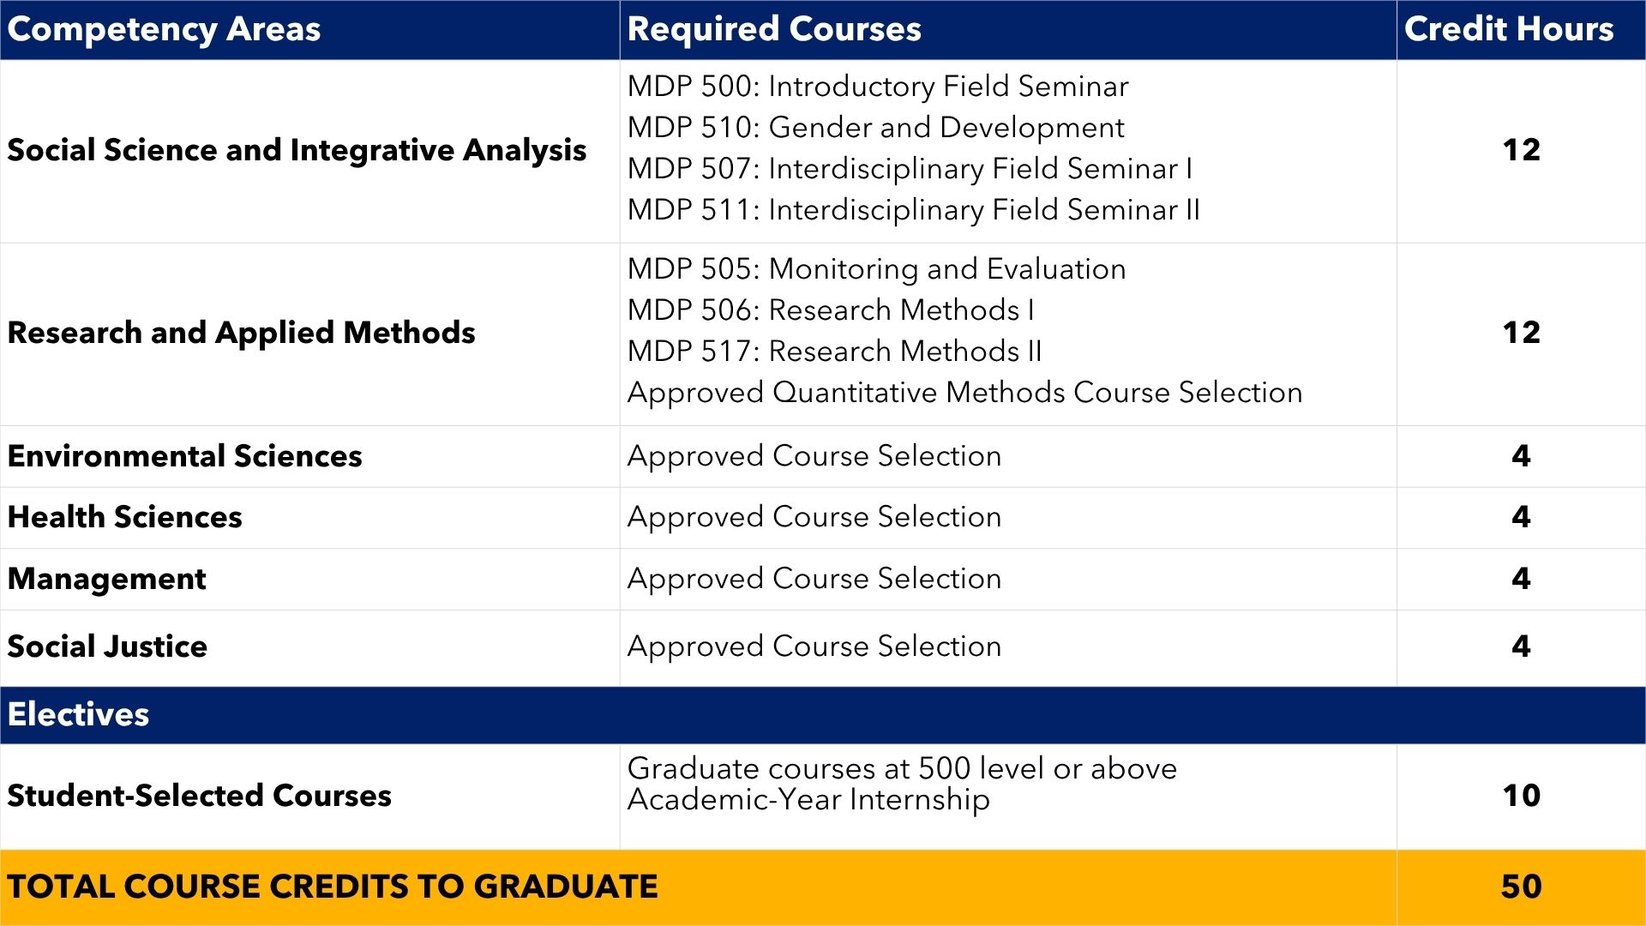
Task: Click the Social Justice row label
Action: coord(107,646)
